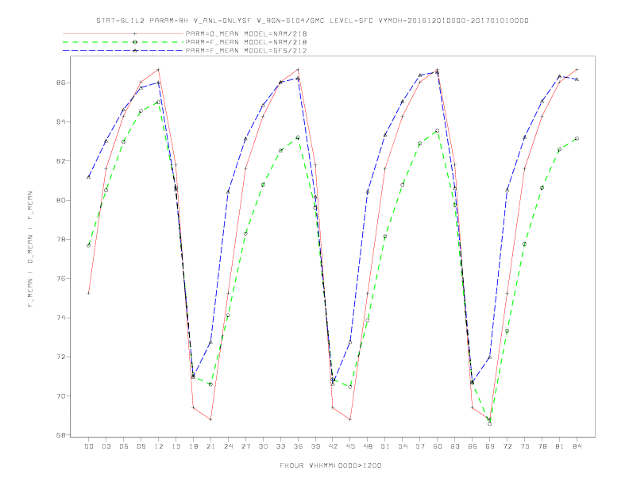
Task: Click the x-axis tick label 57
Action: pyautogui.click(x=420, y=446)
